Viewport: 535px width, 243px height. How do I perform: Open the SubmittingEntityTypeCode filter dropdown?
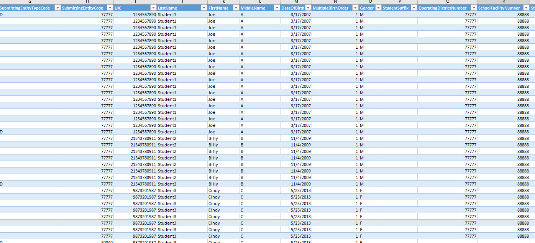coord(57,8)
